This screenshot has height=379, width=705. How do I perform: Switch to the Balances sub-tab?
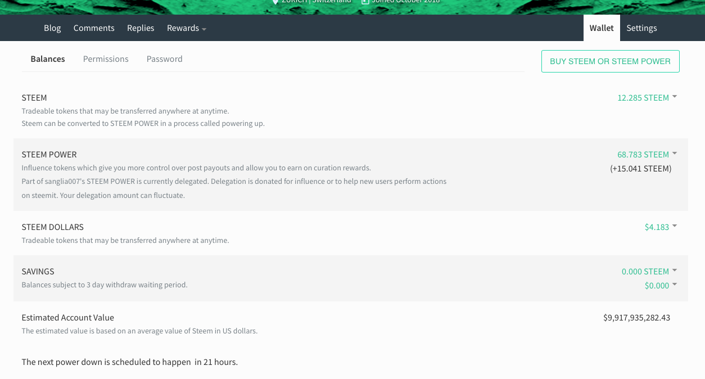48,59
